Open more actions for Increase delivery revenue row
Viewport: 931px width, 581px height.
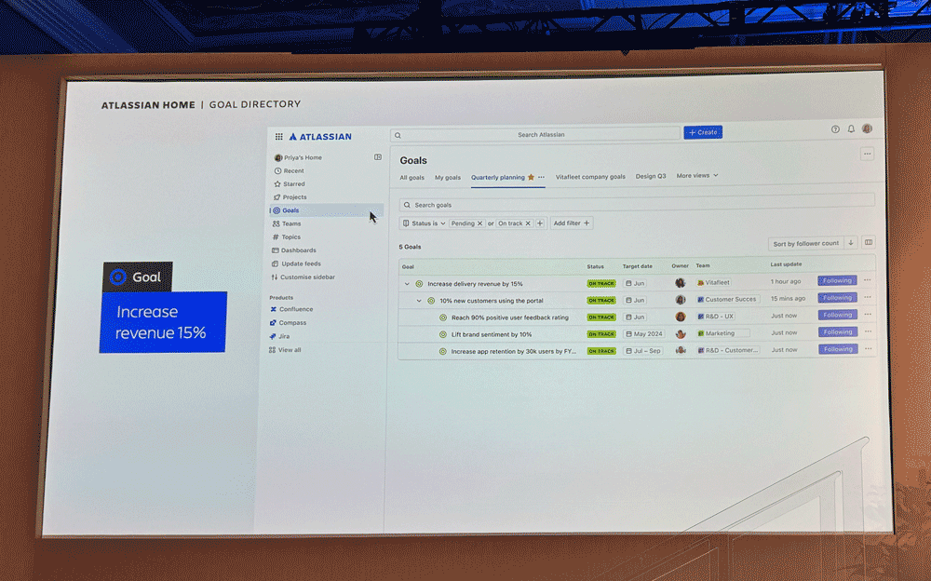(x=868, y=280)
